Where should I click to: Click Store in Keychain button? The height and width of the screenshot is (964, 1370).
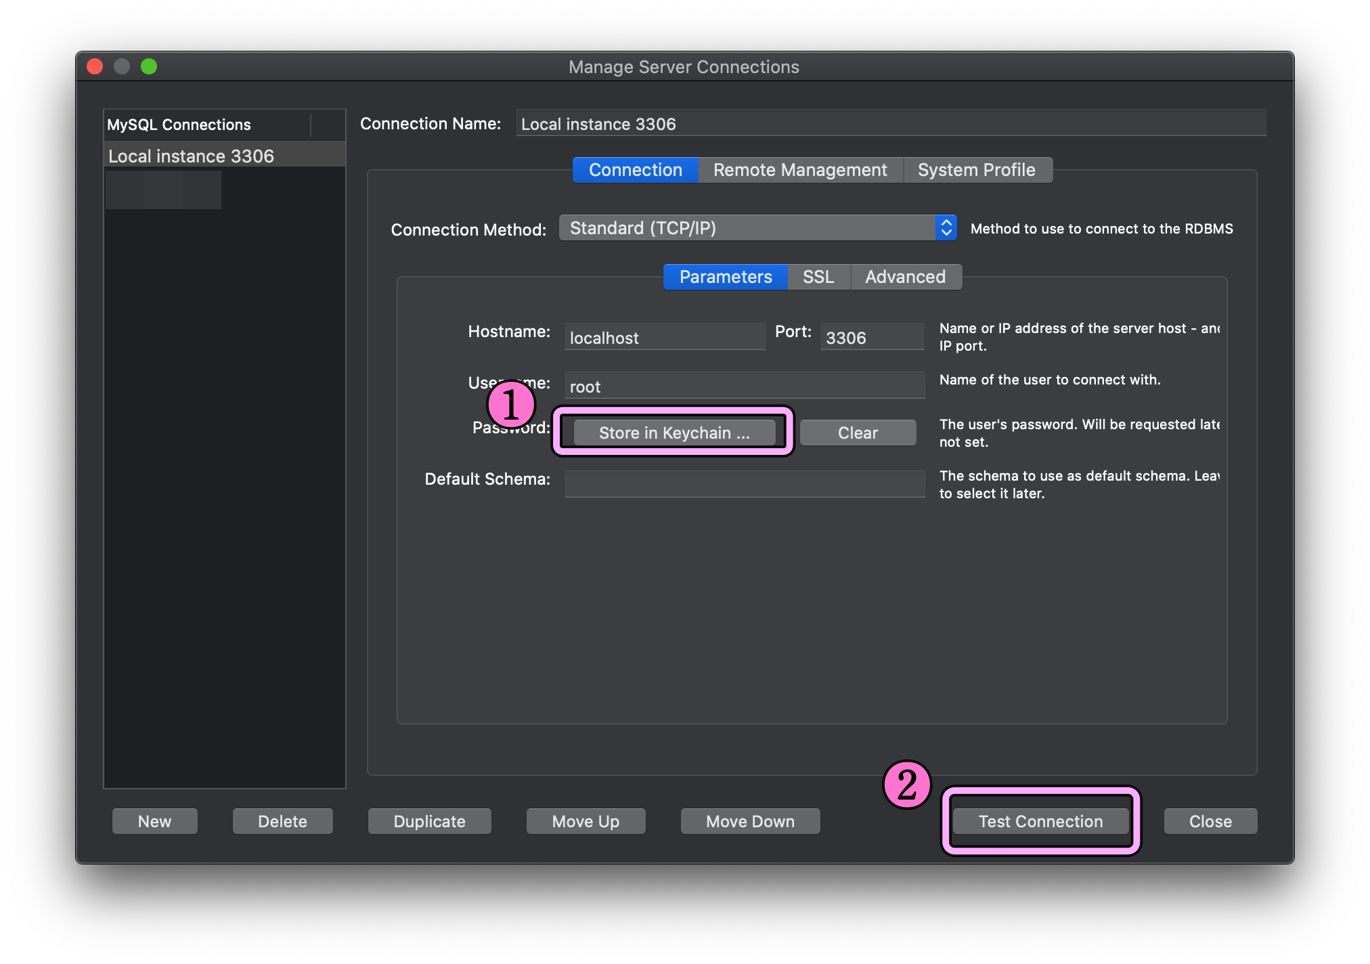coord(674,433)
